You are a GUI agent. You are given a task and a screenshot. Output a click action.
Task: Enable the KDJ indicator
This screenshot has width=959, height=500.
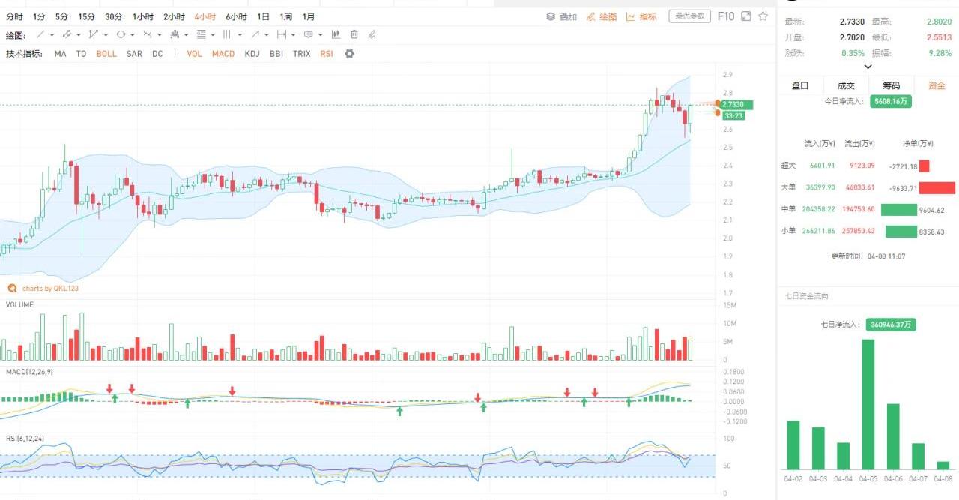pos(252,54)
